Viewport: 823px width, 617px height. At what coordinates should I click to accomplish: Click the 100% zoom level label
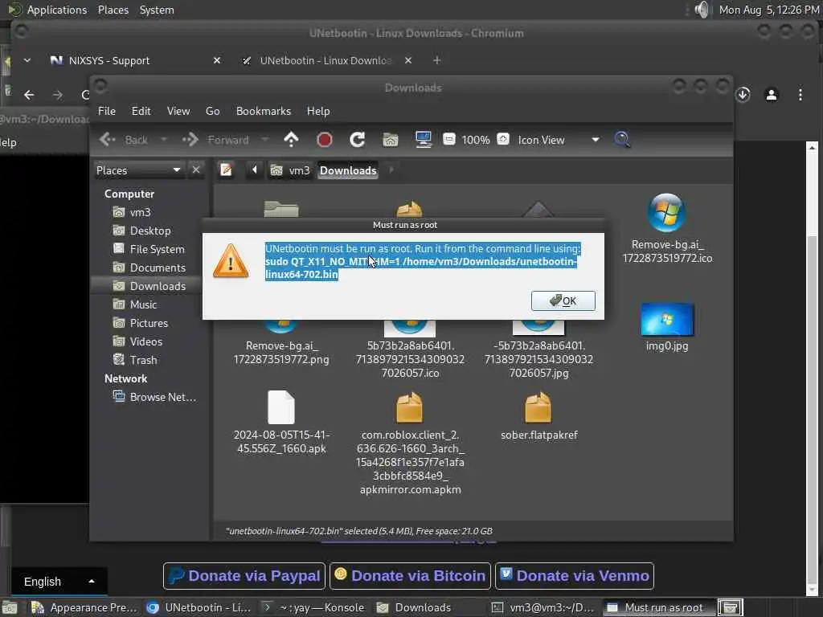click(x=476, y=140)
